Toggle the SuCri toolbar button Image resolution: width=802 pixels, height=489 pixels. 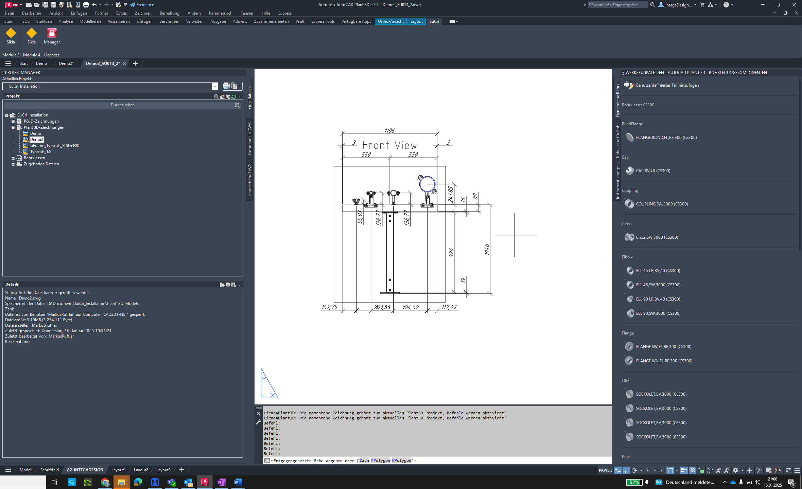tap(434, 21)
